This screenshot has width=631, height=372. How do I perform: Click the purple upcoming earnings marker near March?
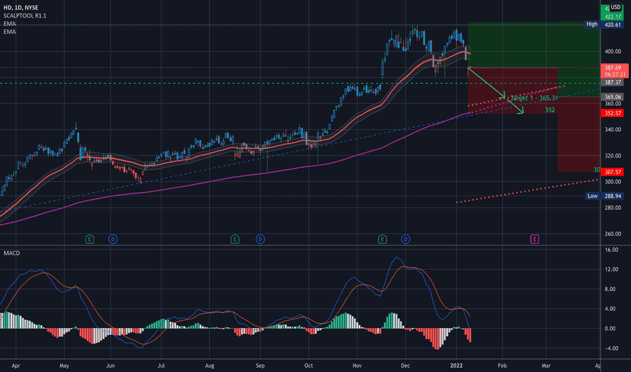534,239
